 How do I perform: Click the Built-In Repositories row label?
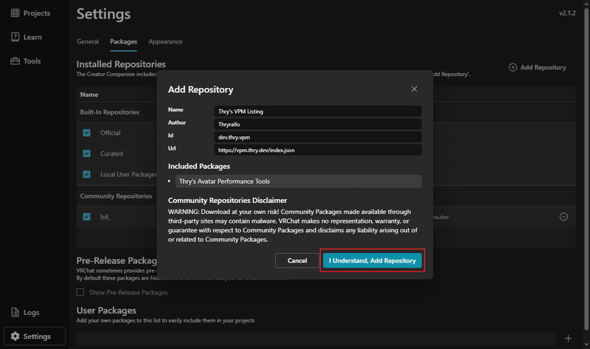point(109,112)
